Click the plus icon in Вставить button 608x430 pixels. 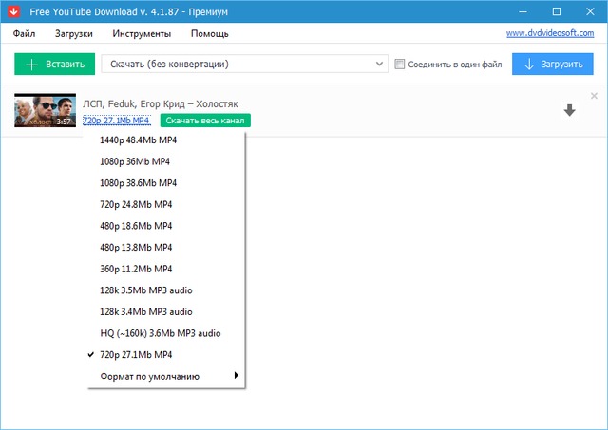pos(31,65)
